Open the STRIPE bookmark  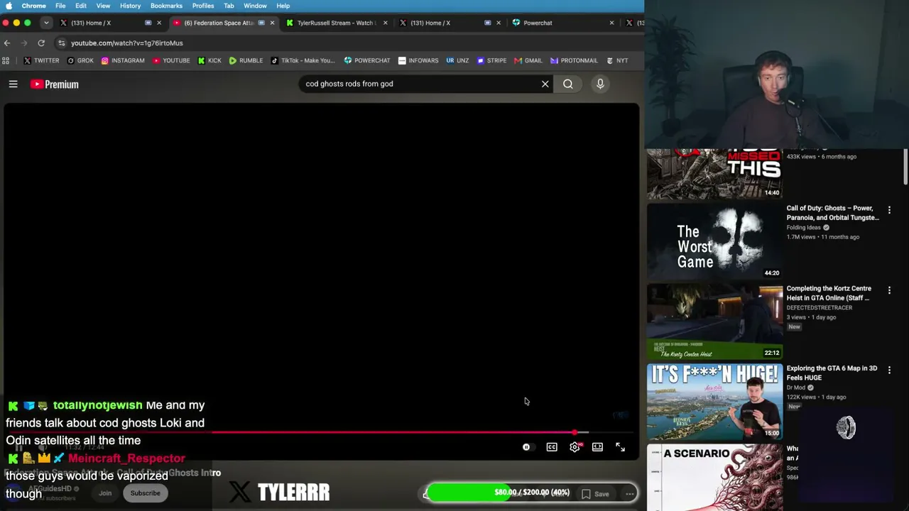click(x=491, y=60)
